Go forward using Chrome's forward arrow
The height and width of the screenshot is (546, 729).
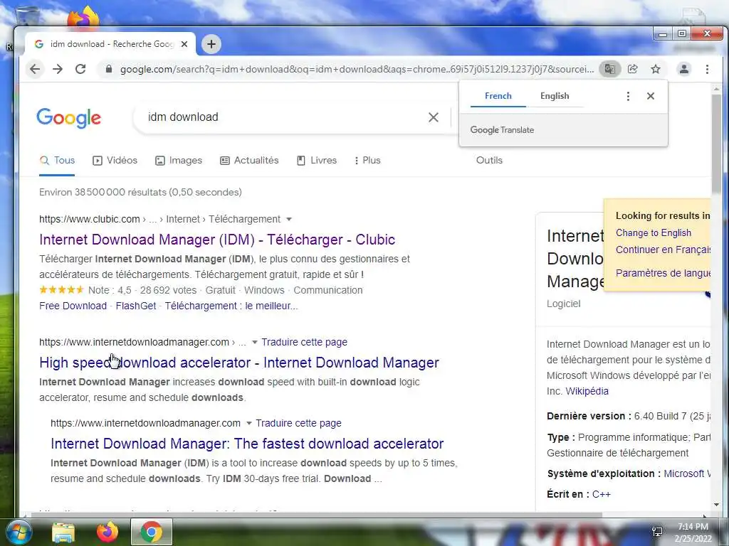58,69
